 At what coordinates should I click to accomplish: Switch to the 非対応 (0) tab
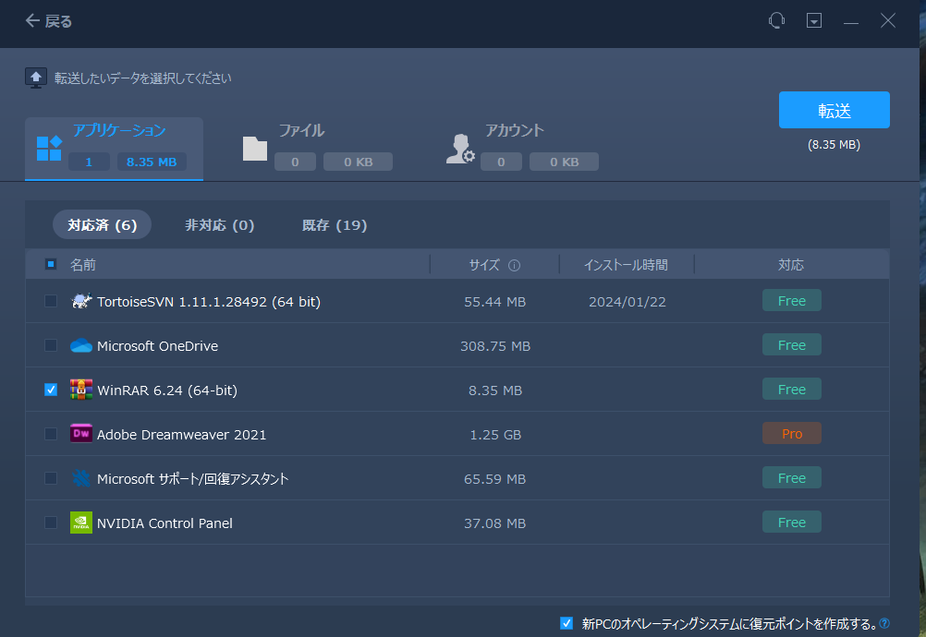(x=219, y=224)
